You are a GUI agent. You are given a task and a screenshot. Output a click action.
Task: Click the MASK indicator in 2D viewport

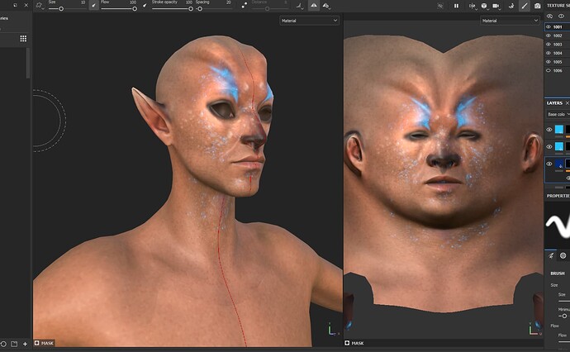(354, 343)
